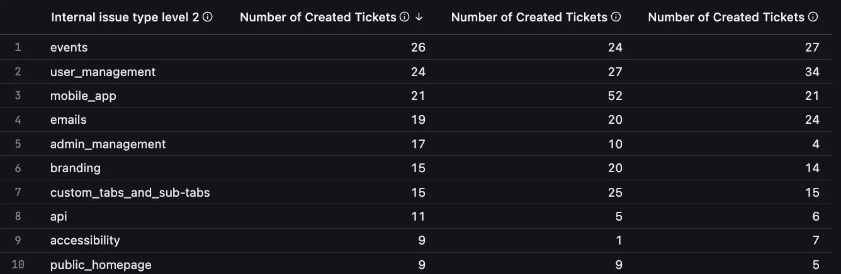
Task: Select the public_homepage cell
Action: (x=101, y=265)
